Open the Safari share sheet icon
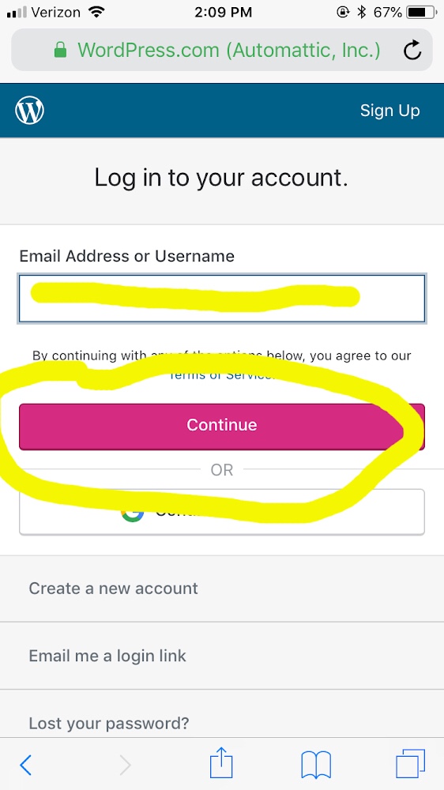The image size is (444, 790). pos(221,763)
